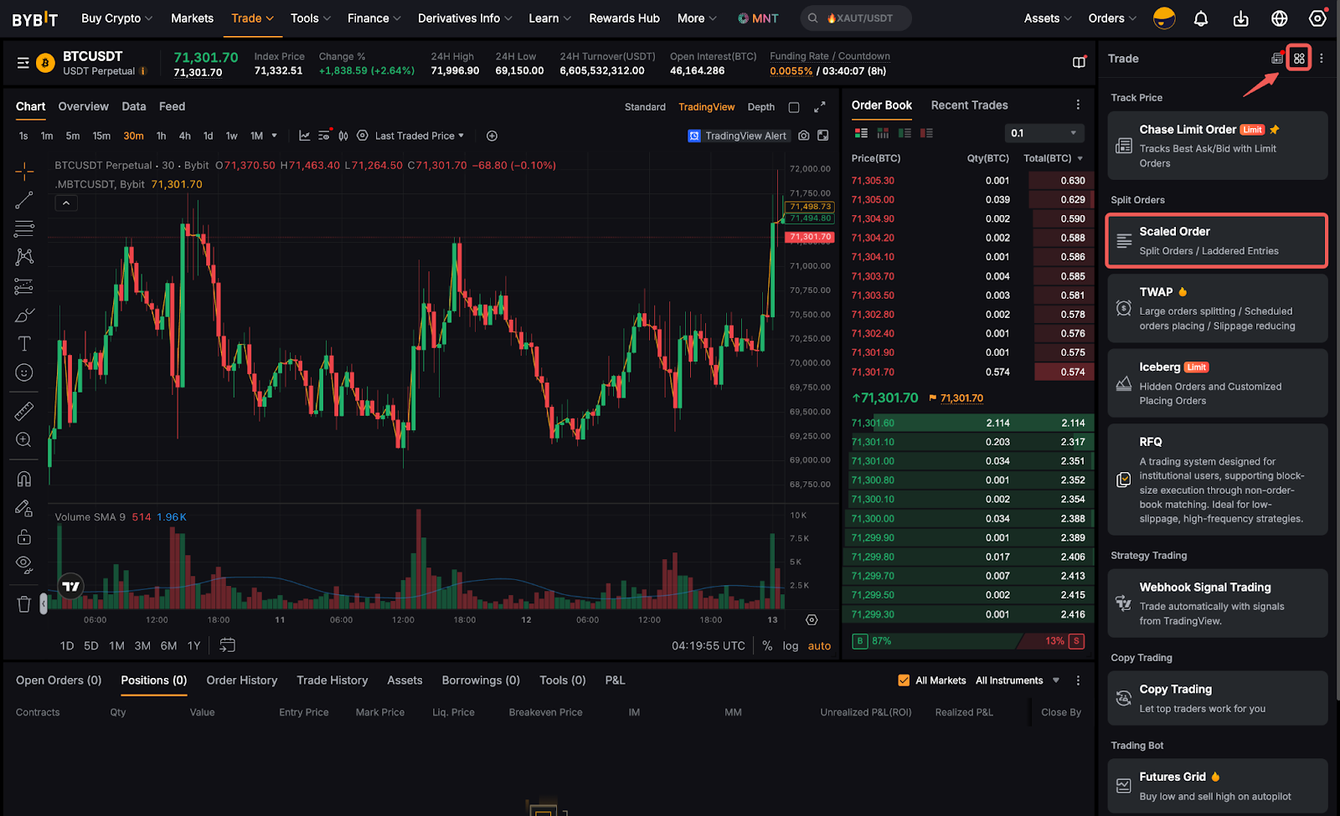Expand the Last Traded Price dropdown
The height and width of the screenshot is (816, 1340).
pos(419,136)
